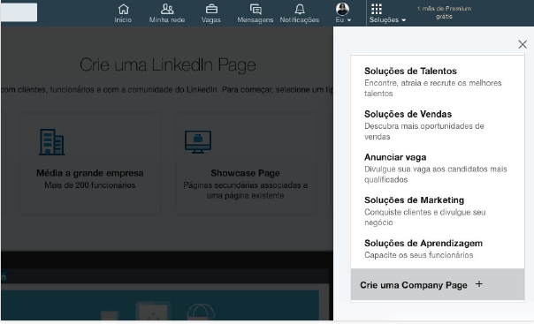Click the Showcase monitor icon

[198, 142]
